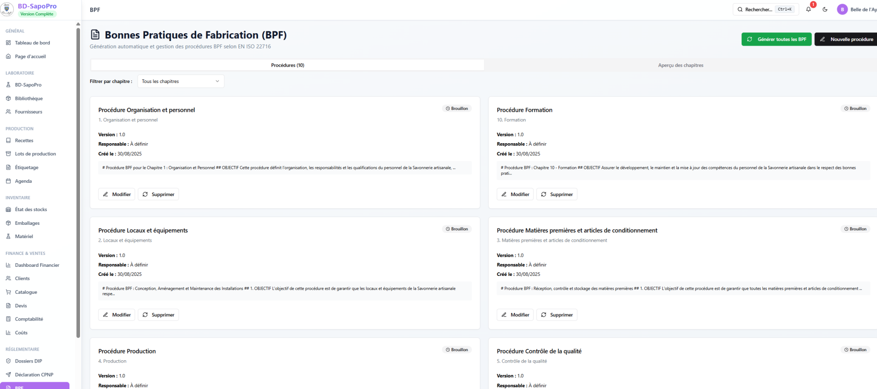This screenshot has width=877, height=389.
Task: Click the Procédure Production title
Action: tap(127, 351)
